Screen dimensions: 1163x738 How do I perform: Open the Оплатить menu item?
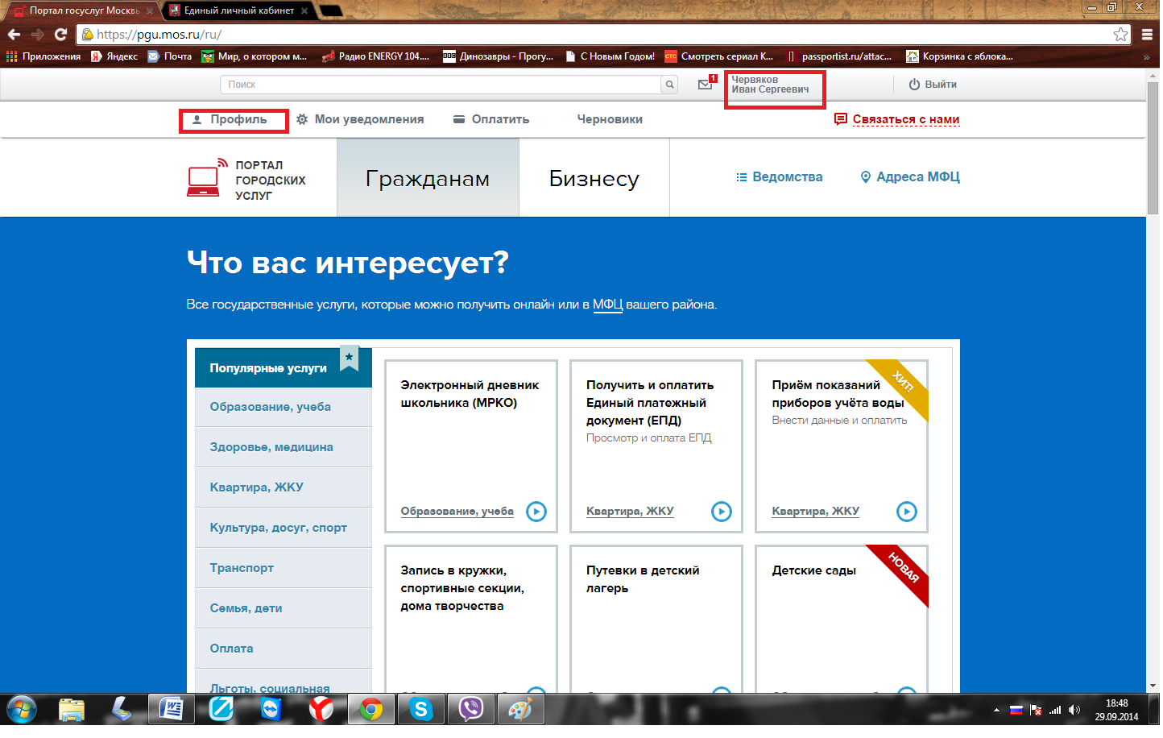click(x=491, y=119)
